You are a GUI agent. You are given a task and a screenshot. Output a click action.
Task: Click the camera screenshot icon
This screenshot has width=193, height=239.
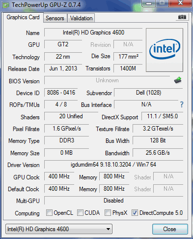182,17
